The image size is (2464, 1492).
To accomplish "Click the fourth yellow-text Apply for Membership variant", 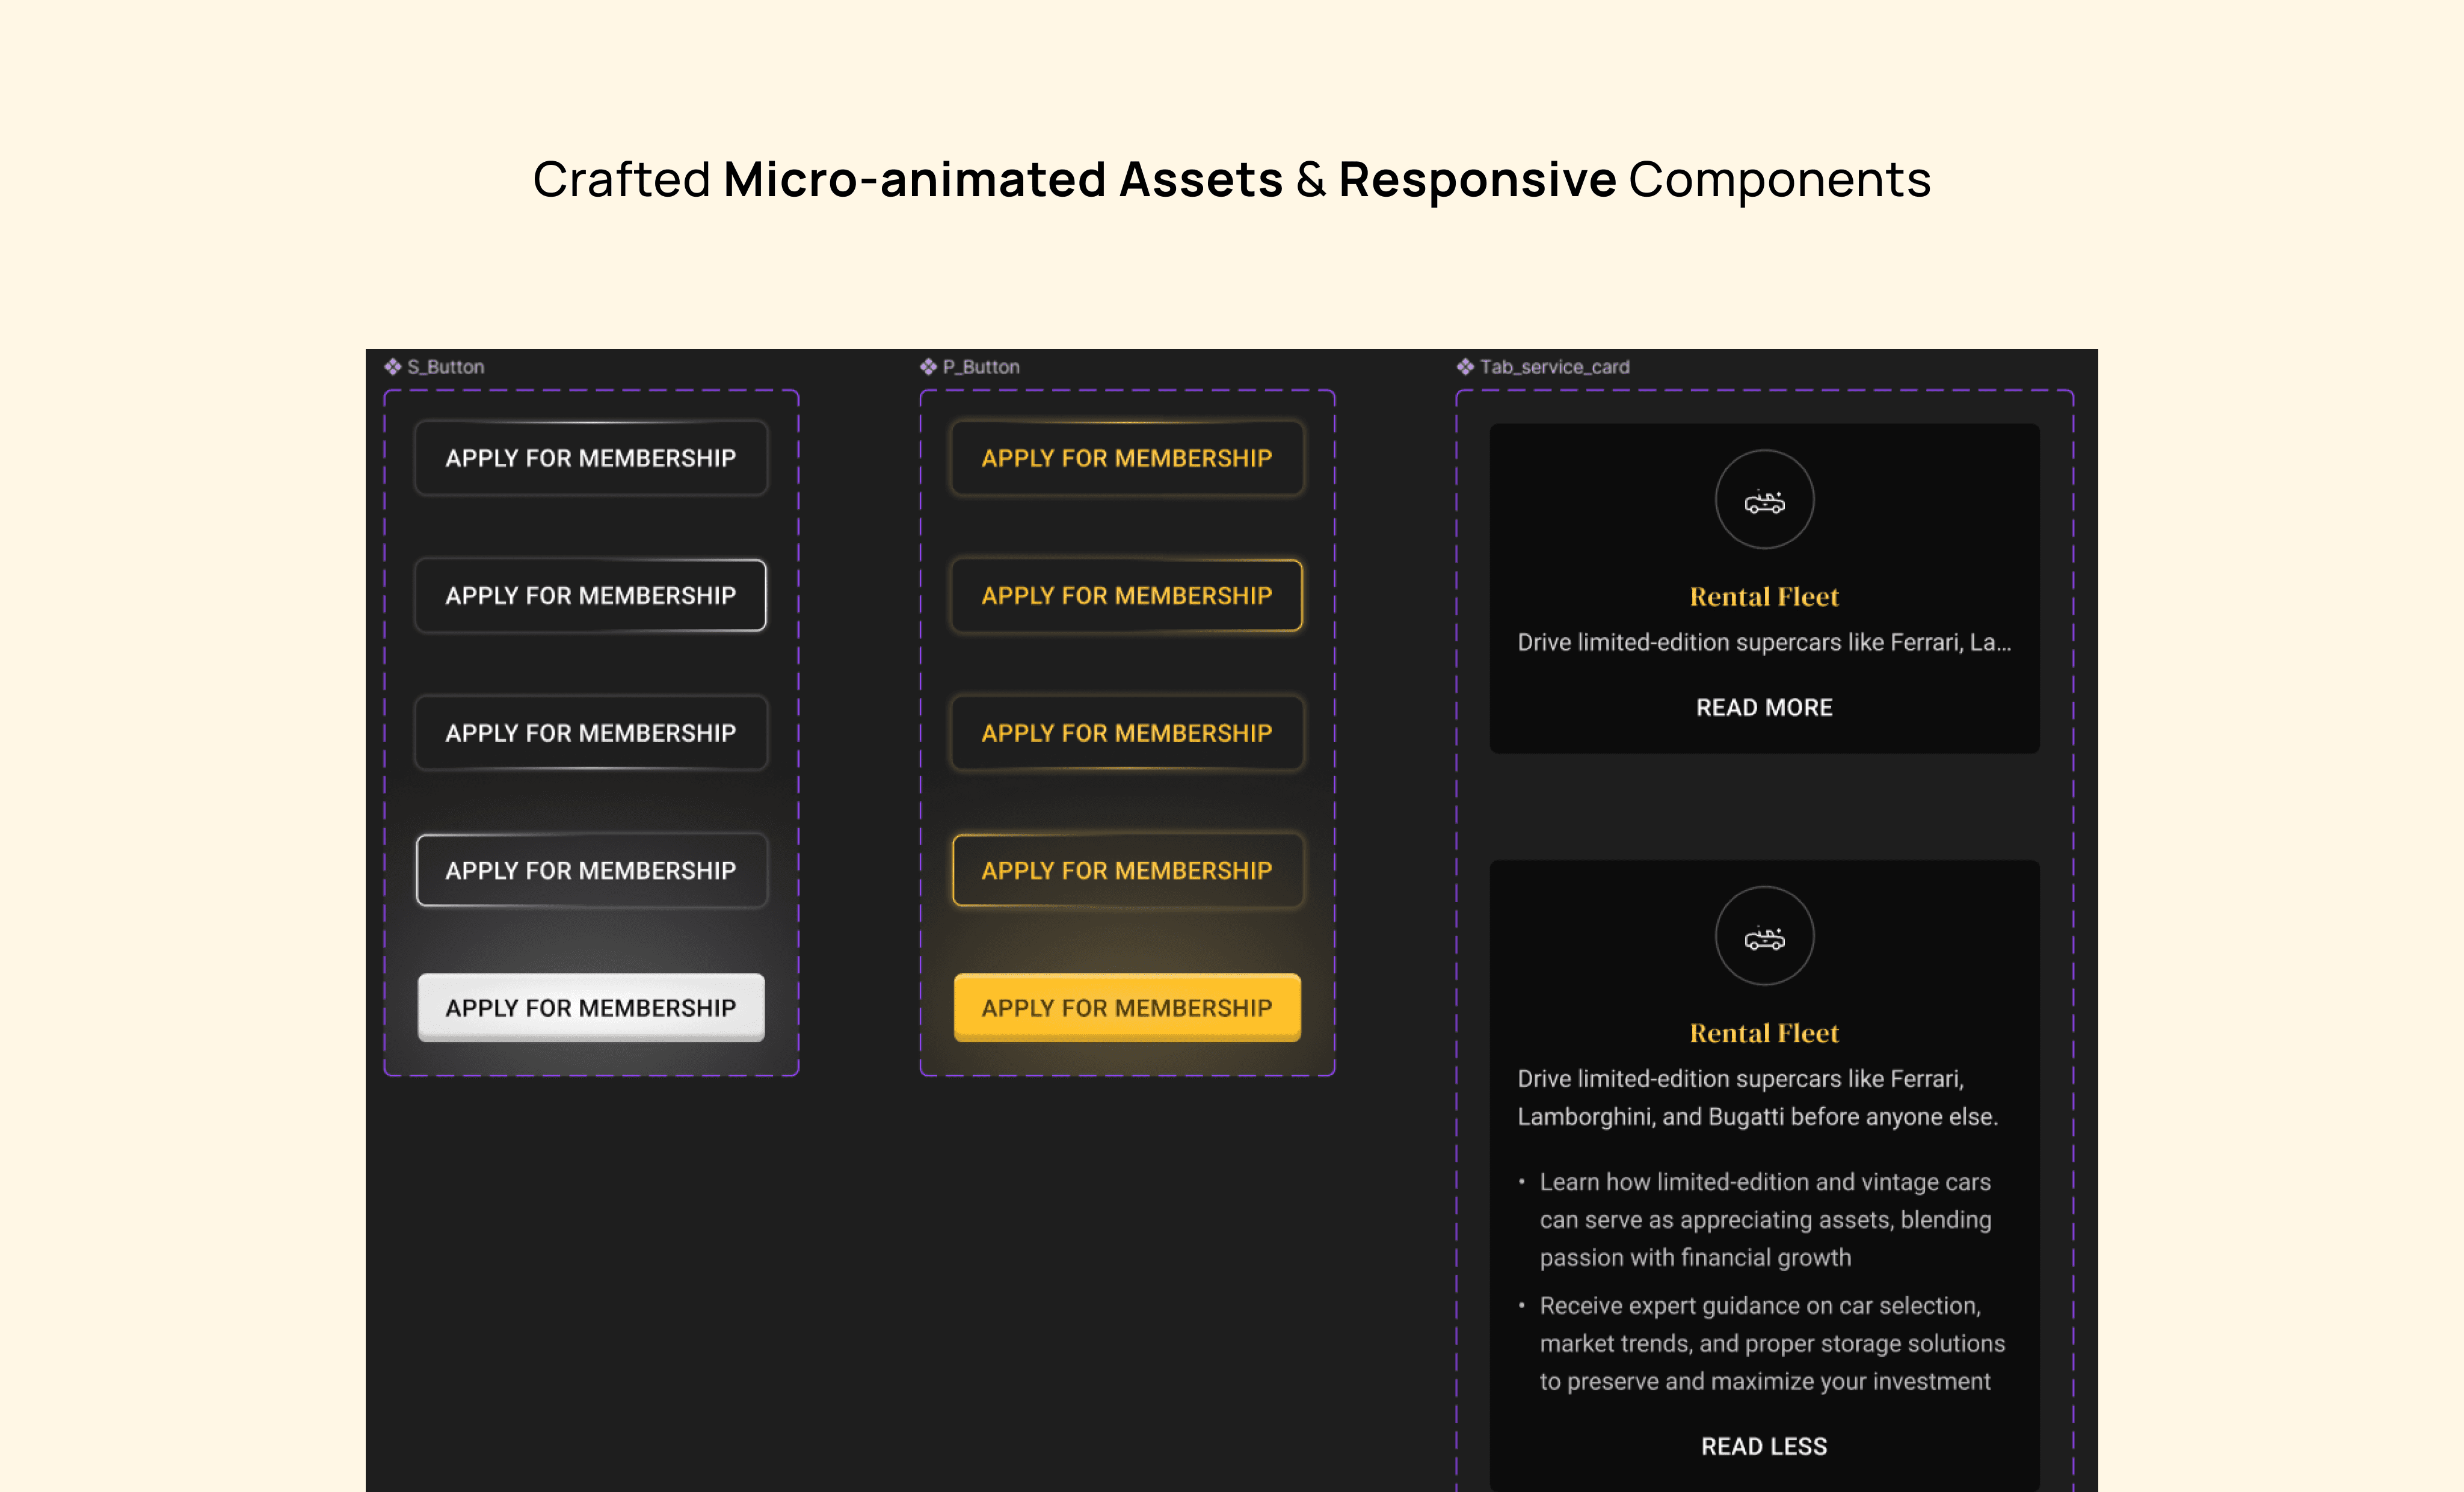I will 1127,871.
